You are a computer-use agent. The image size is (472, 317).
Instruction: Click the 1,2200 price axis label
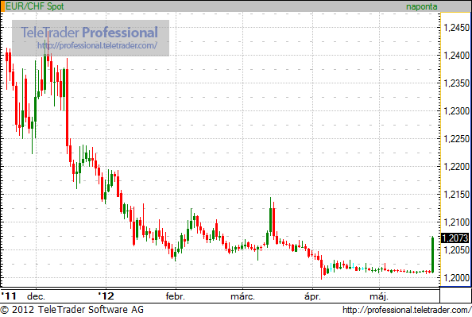point(457,167)
